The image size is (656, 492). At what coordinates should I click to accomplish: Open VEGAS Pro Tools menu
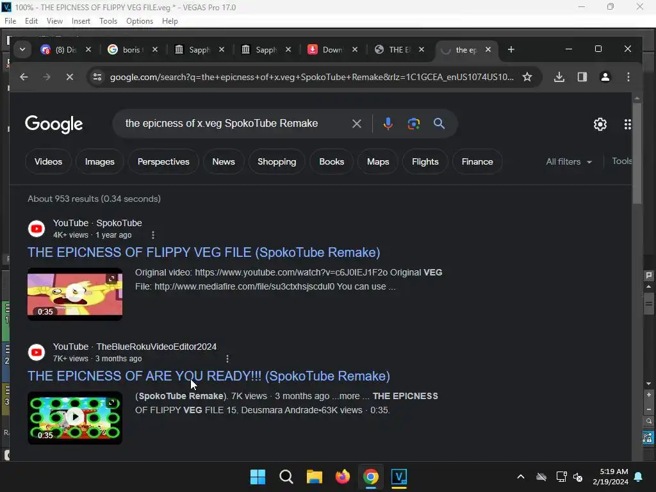(108, 21)
